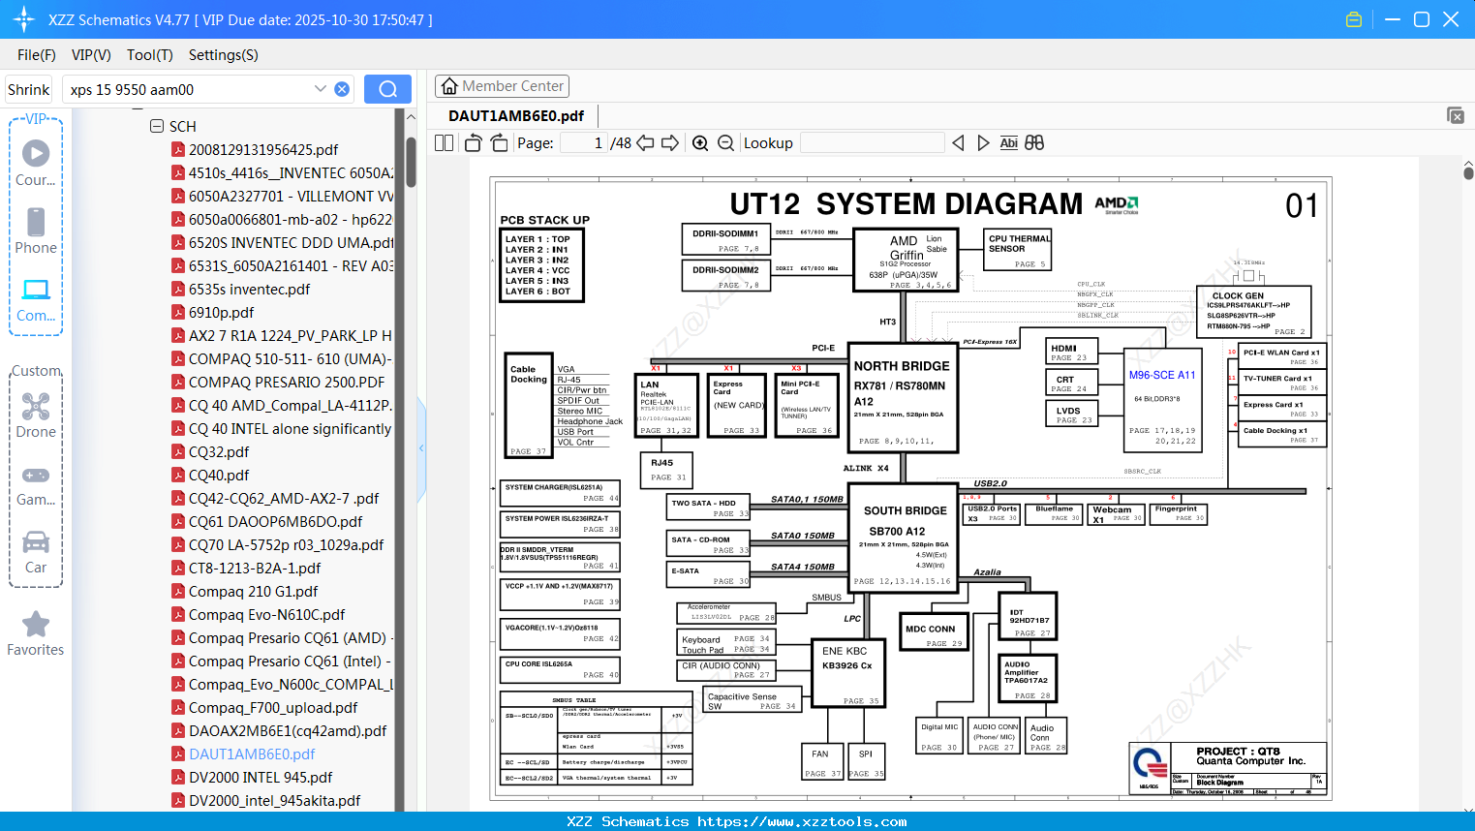This screenshot has height=831, width=1475.
Task: Toggle the Abi text-match option
Action: click(x=1008, y=143)
